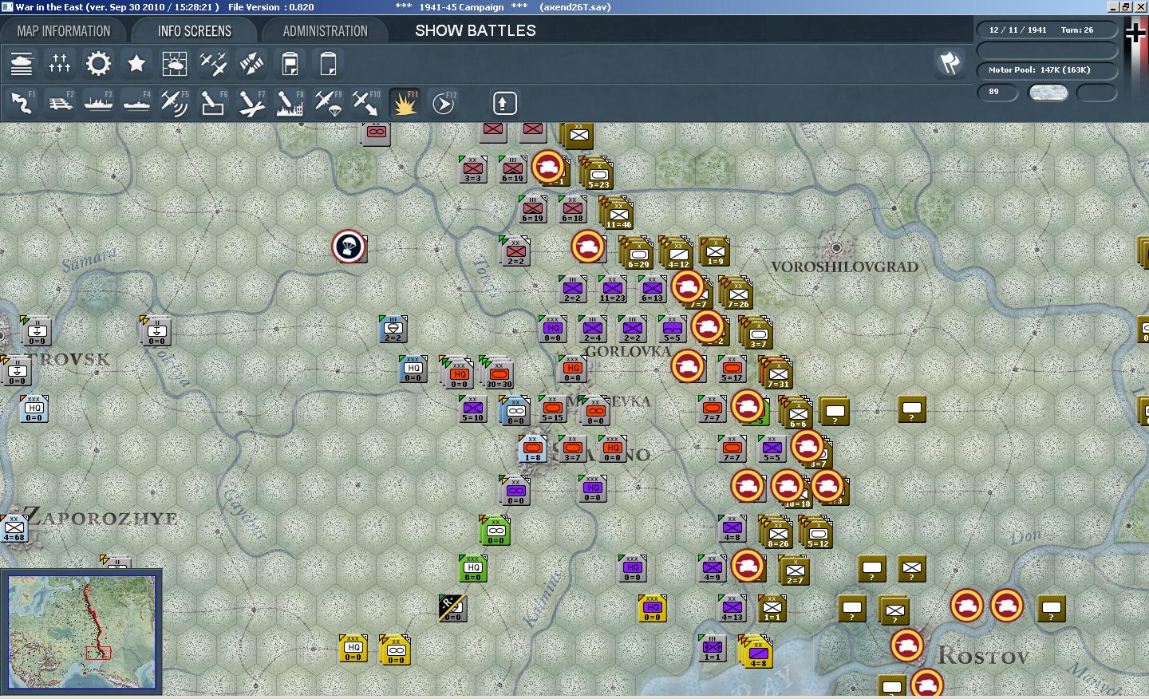Open the Production gear icon
This screenshot has height=699, width=1149.
pos(98,63)
